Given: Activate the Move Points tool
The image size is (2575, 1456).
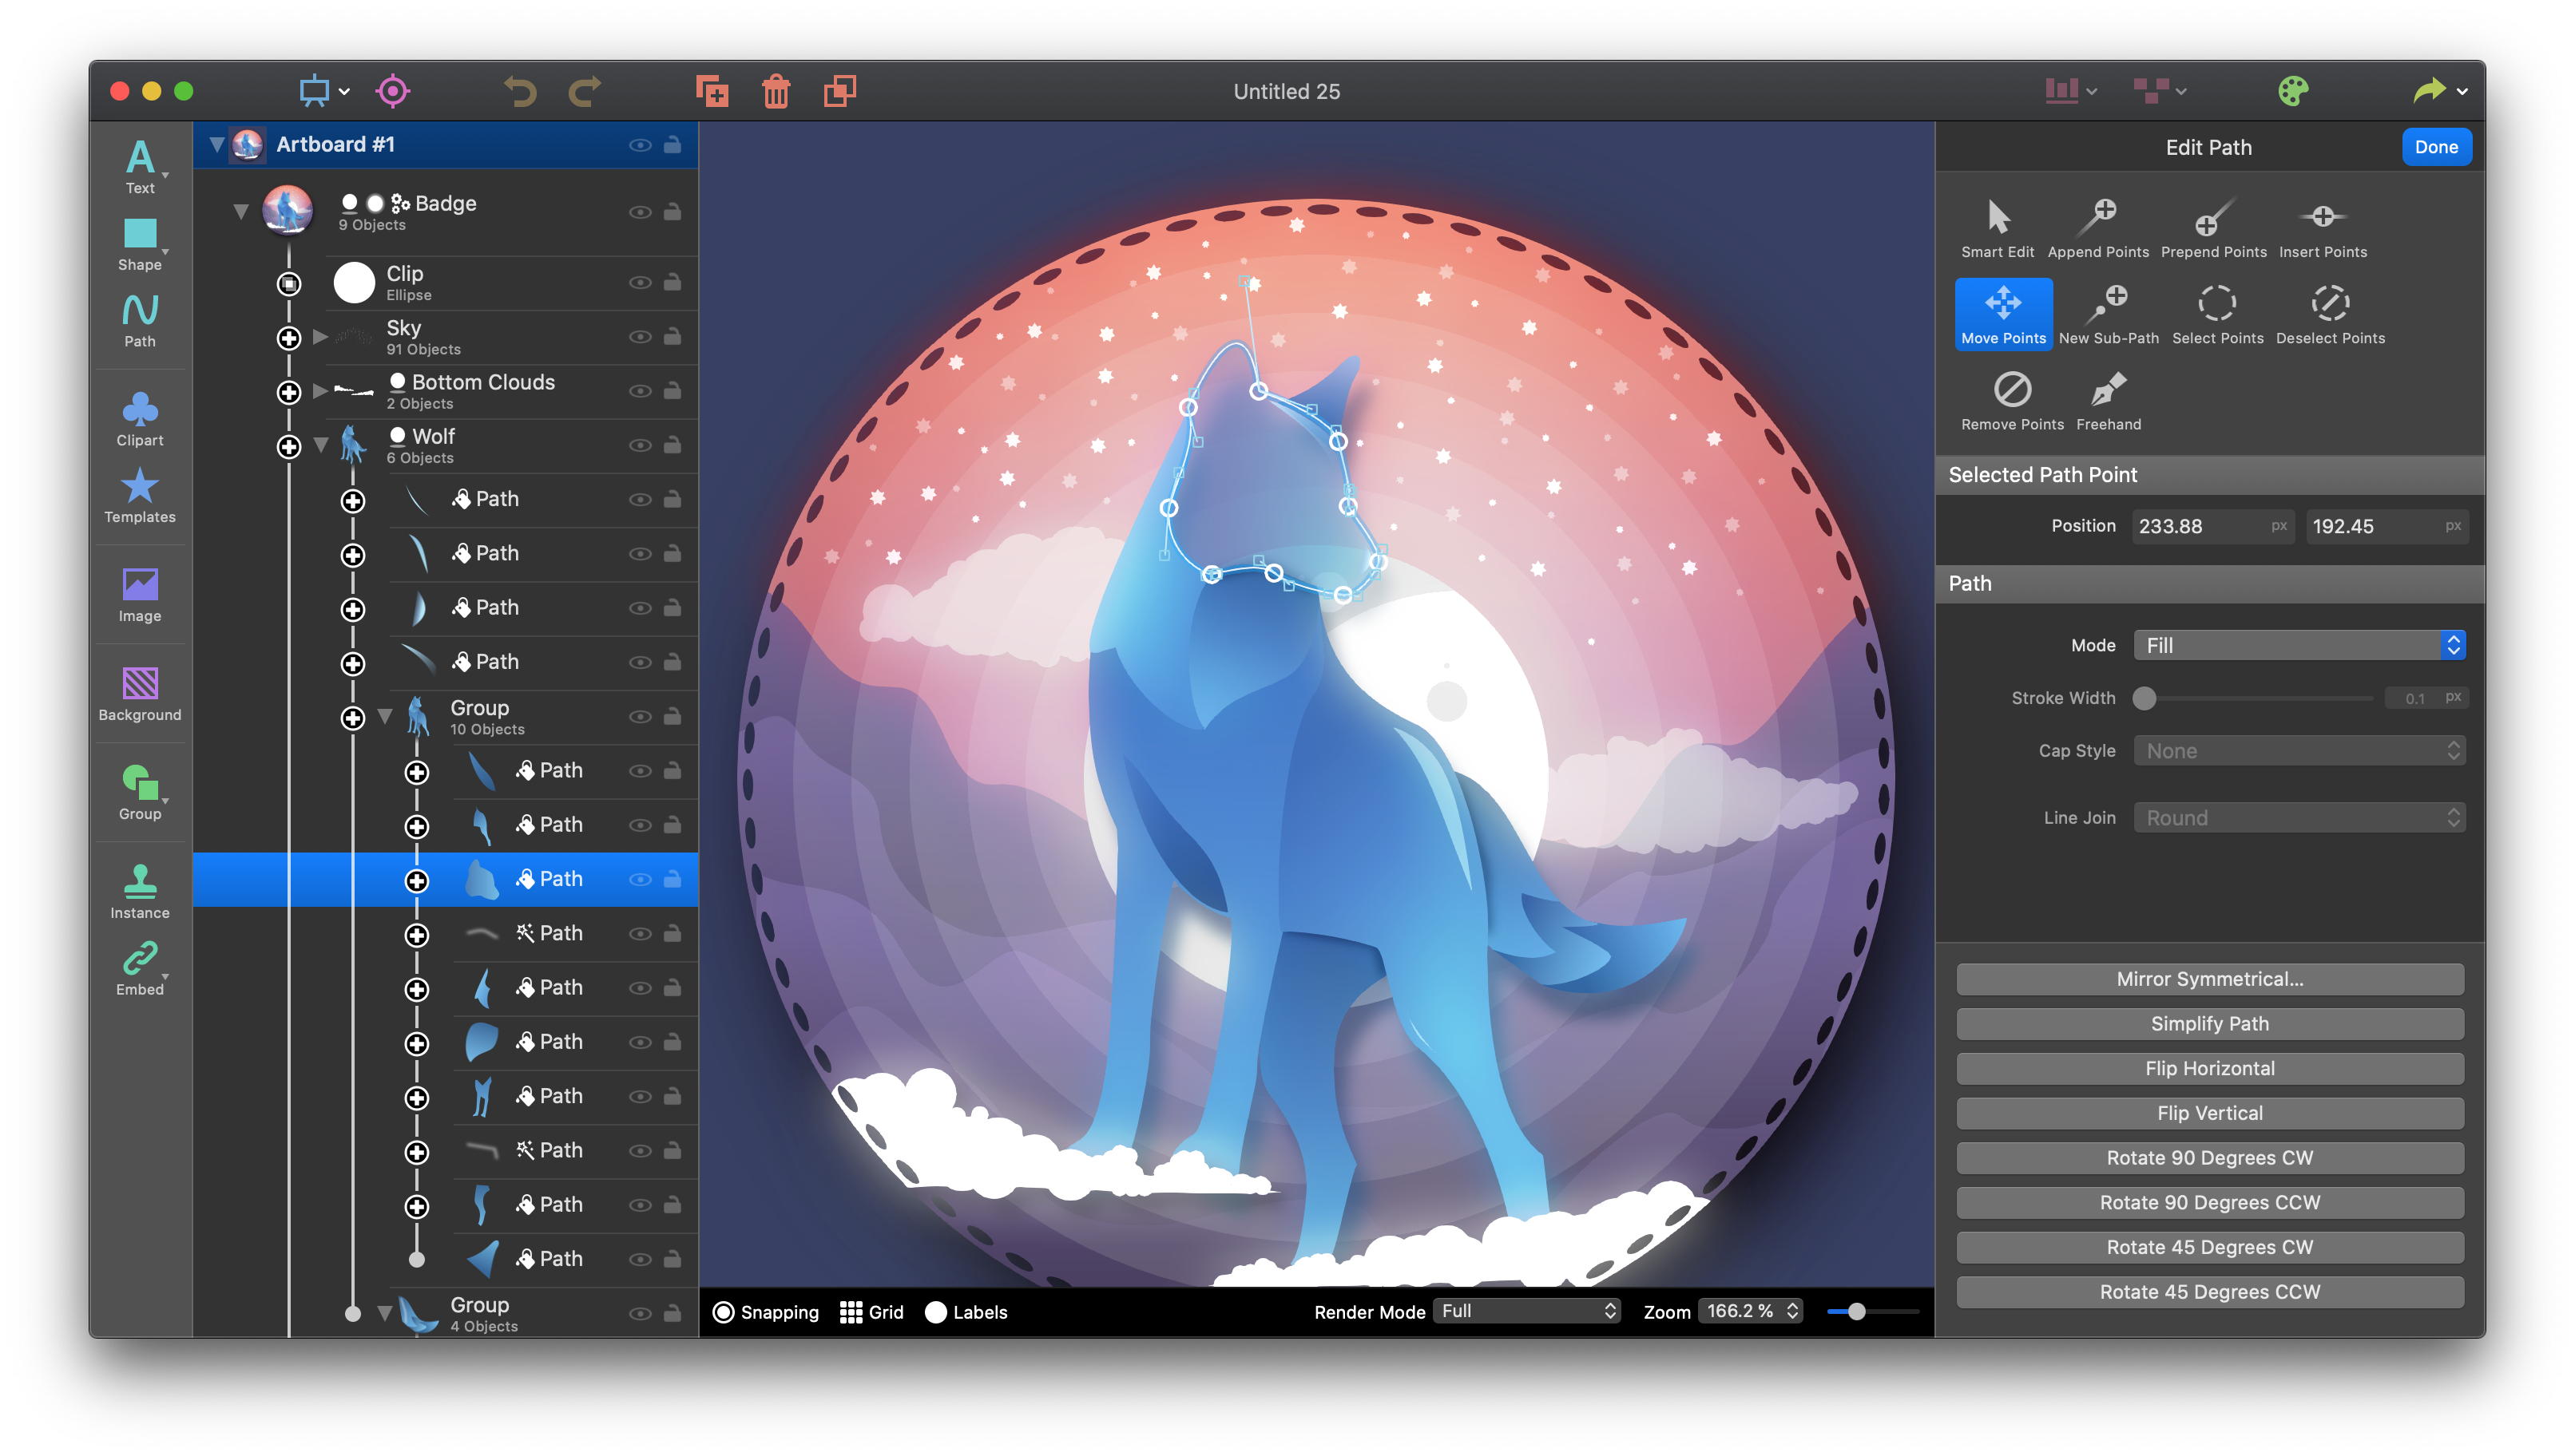Looking at the screenshot, I should pos(2003,314).
